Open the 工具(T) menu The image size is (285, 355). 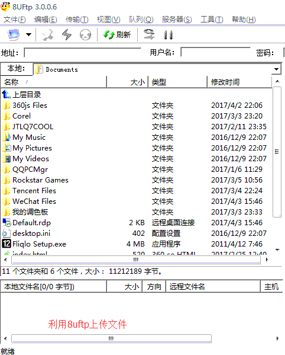click(x=212, y=20)
